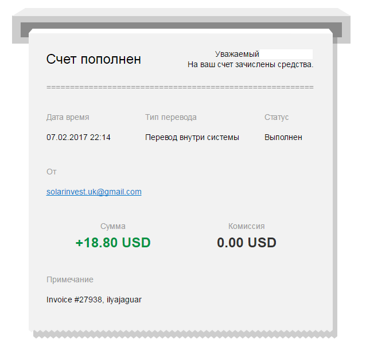Click the "Статус" column label
The width and height of the screenshot is (366, 346).
[x=277, y=117]
